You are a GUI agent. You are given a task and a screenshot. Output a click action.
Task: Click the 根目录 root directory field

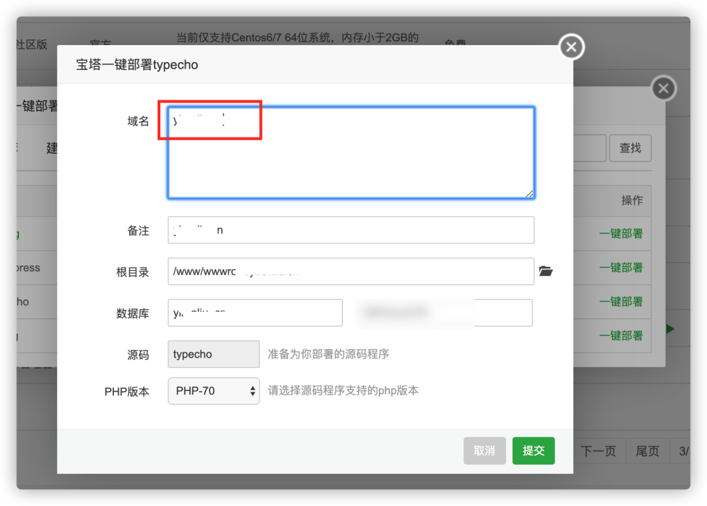click(x=351, y=271)
